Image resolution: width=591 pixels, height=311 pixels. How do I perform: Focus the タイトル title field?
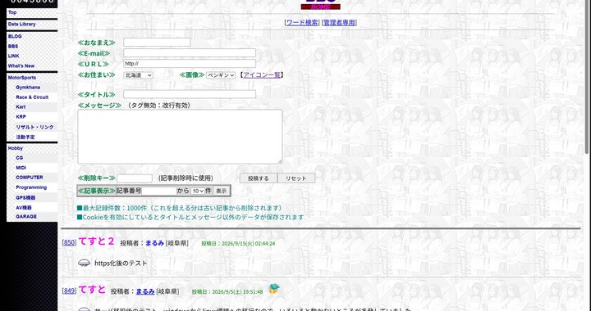point(190,94)
